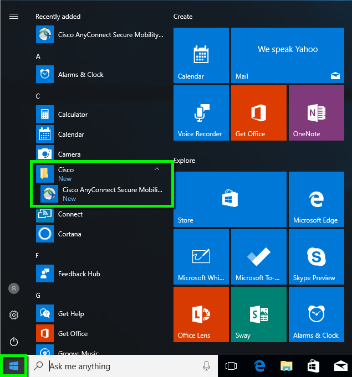Open Microsoft Edge from taskbar
The image size is (352, 377).
[x=259, y=366]
